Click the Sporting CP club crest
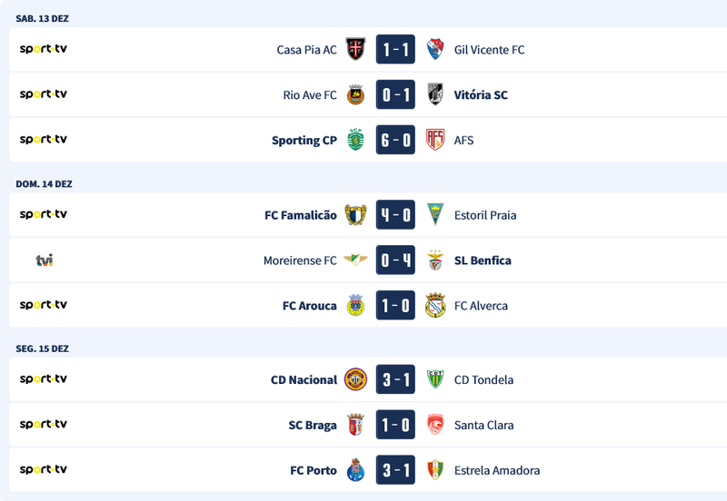This screenshot has height=501, width=727. point(355,140)
